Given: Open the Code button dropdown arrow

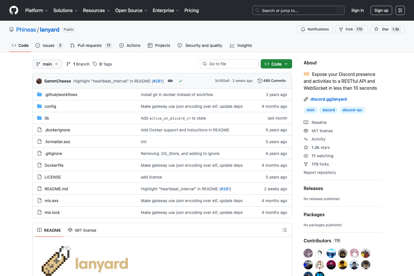Looking at the screenshot, I should tap(286, 64).
